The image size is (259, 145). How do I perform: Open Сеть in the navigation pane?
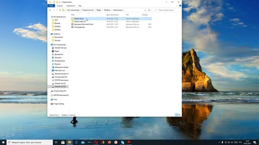click(x=55, y=99)
